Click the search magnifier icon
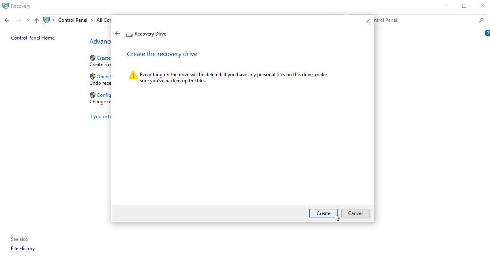 click(481, 20)
